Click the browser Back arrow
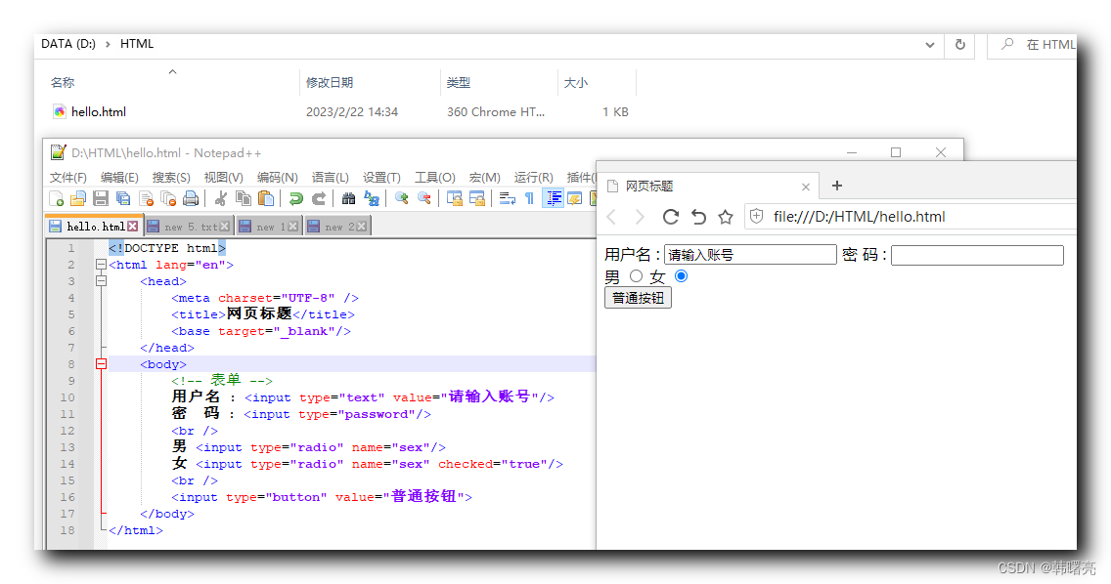Image resolution: width=1111 pixels, height=584 pixels. pyautogui.click(x=612, y=217)
